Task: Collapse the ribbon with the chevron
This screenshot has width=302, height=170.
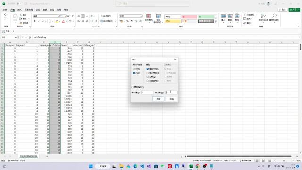Action: point(299,26)
